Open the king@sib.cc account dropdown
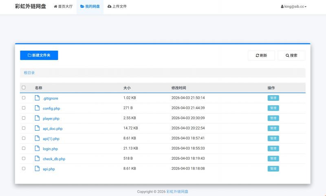Image resolution: width=326 pixels, height=196 pixels. click(293, 7)
